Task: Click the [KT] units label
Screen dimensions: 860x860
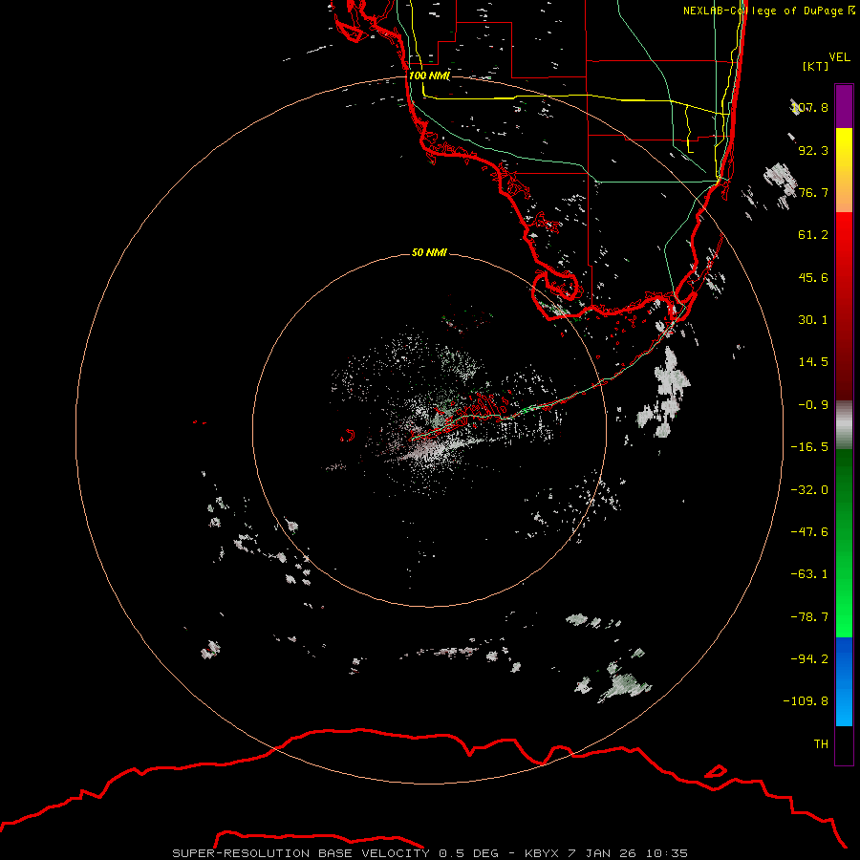Action: pyautogui.click(x=816, y=66)
